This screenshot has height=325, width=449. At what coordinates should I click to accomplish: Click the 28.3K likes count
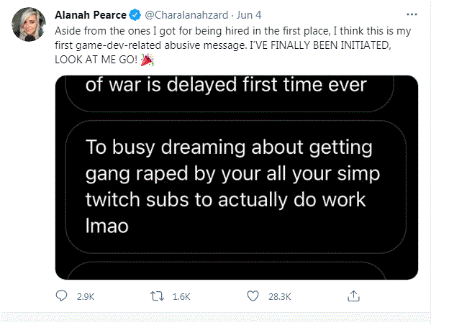point(278,296)
